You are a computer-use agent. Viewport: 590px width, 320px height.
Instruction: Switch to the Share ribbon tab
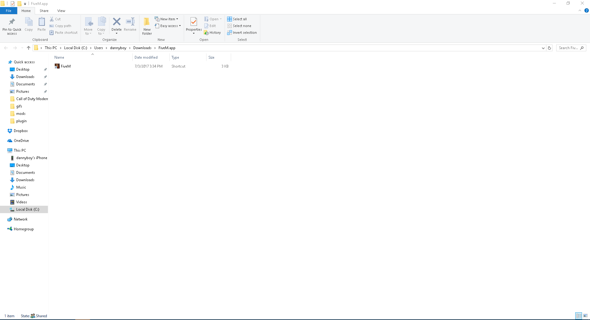point(44,11)
